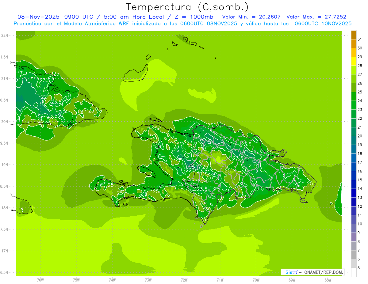Click legend value 11
The height and width of the screenshot is (284, 368).
click(x=360, y=215)
